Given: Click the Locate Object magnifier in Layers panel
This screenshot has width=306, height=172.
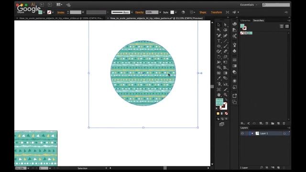Looking at the screenshot, I should [262, 168].
